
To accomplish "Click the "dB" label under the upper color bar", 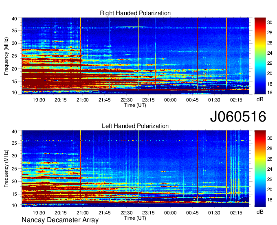I will 260,99.
